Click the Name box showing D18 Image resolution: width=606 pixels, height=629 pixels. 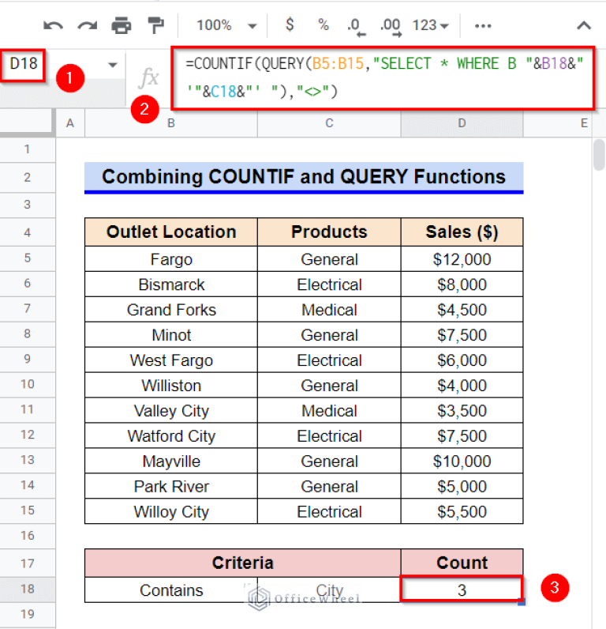pyautogui.click(x=25, y=64)
